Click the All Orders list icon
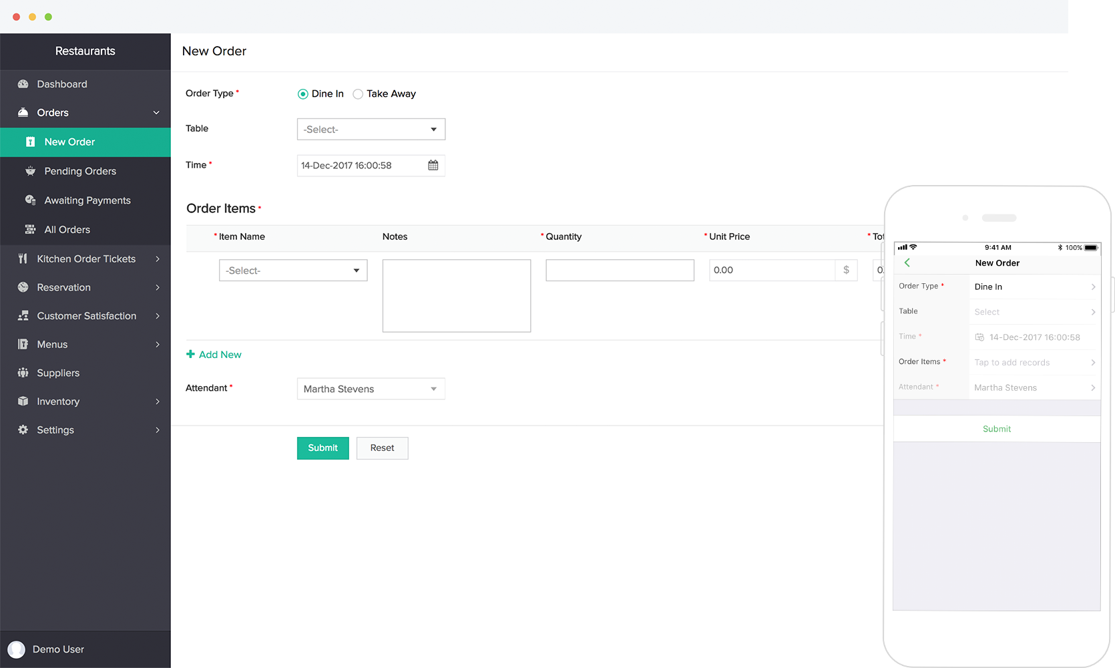Screen dimensions: 1115x668 30,229
